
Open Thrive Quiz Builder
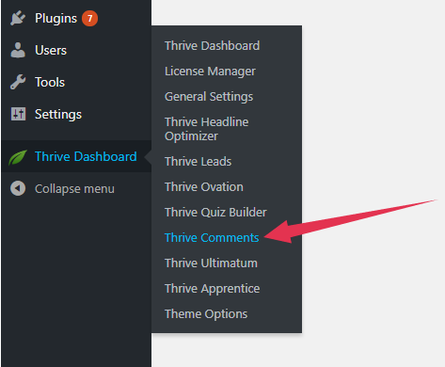pos(215,213)
